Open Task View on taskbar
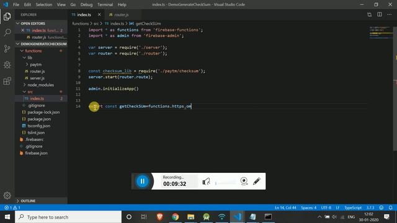 [x=144, y=217]
